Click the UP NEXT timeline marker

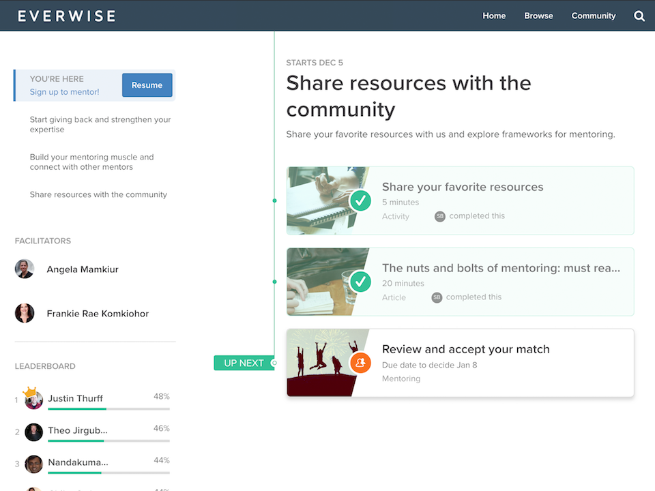pyautogui.click(x=244, y=363)
